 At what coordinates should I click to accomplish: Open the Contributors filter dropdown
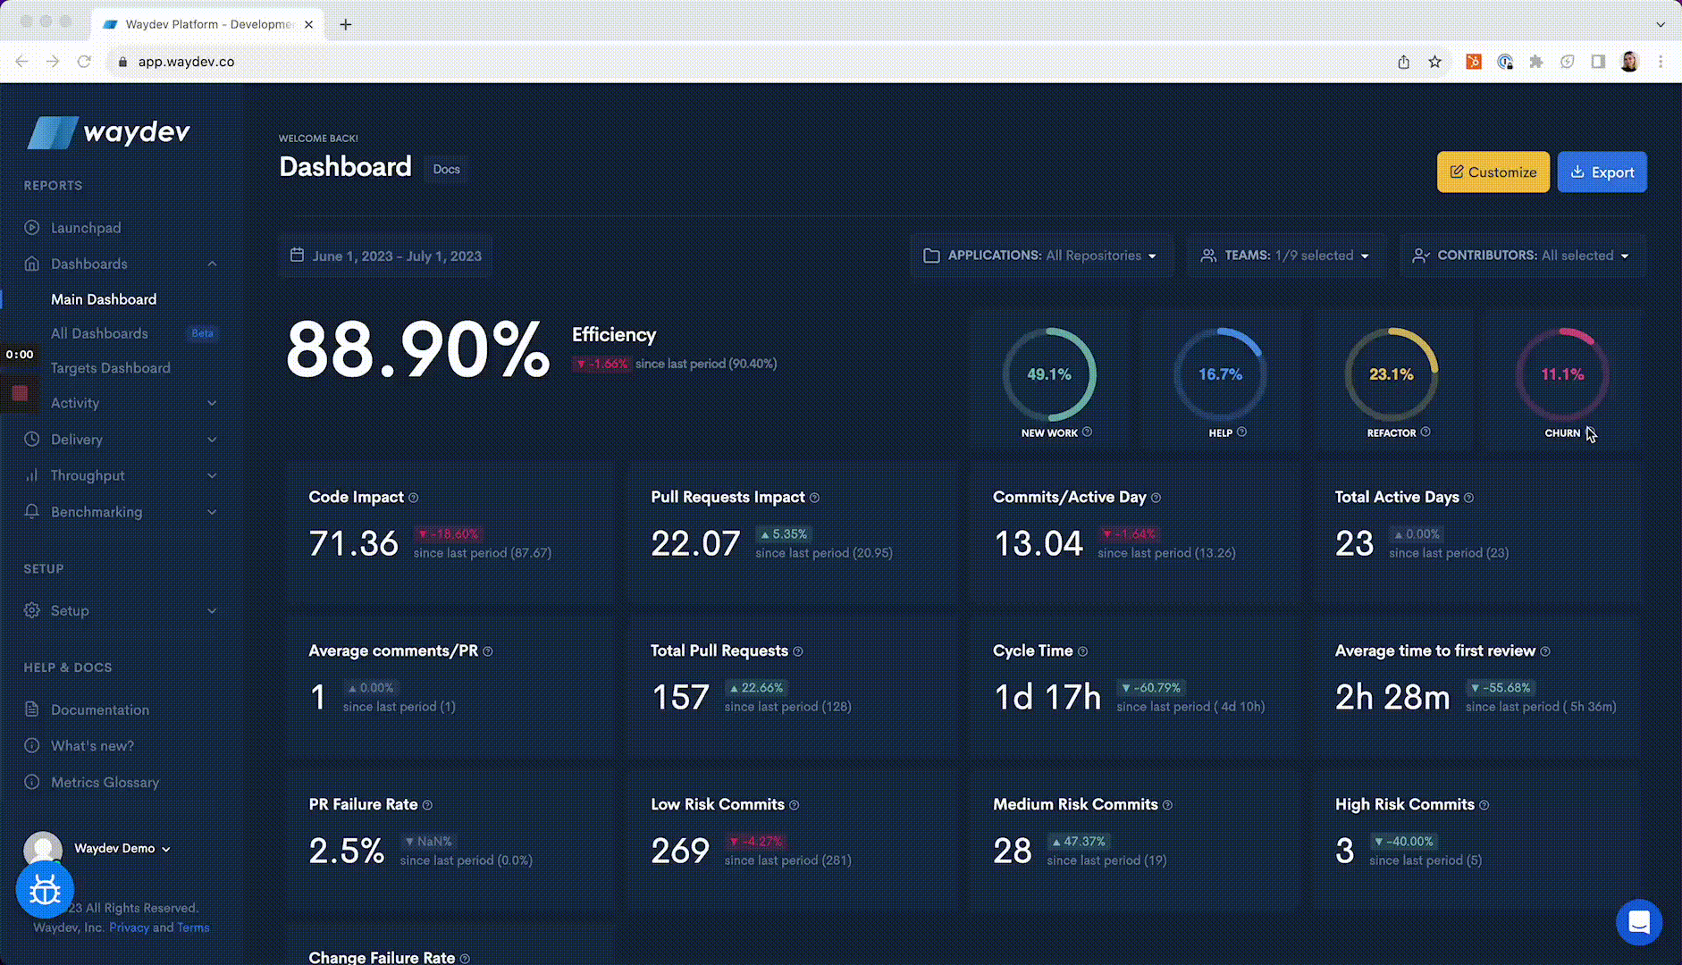[x=1522, y=256]
